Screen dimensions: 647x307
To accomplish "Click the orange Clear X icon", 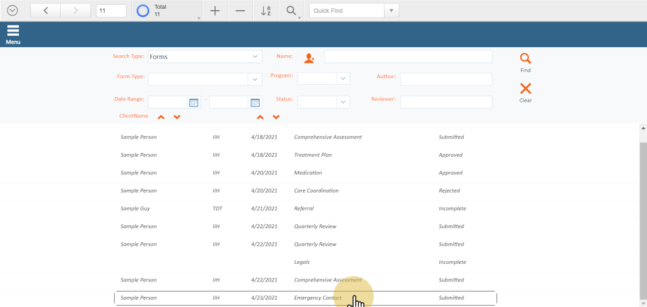I will click(526, 89).
